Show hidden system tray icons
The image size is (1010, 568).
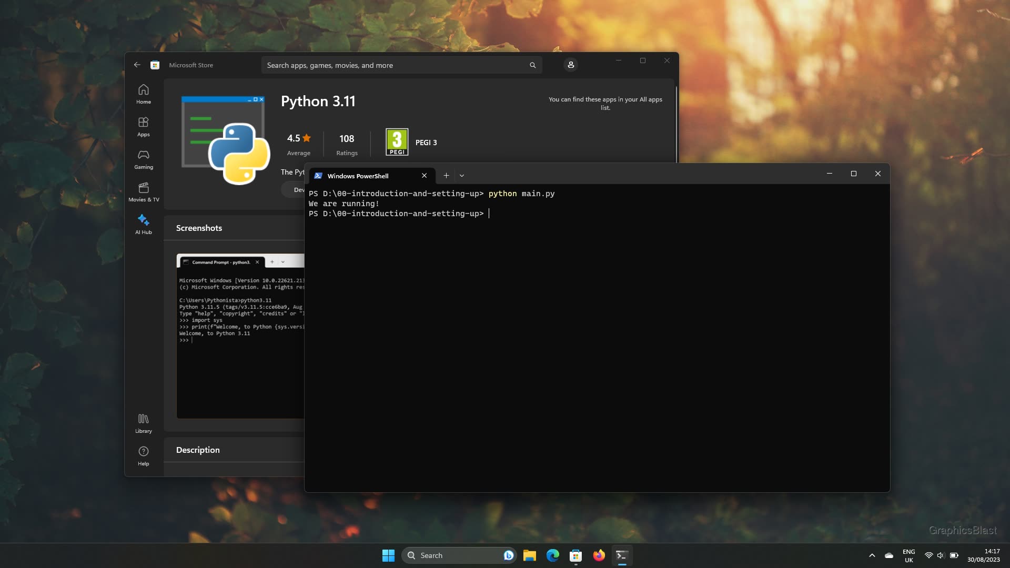click(x=872, y=555)
